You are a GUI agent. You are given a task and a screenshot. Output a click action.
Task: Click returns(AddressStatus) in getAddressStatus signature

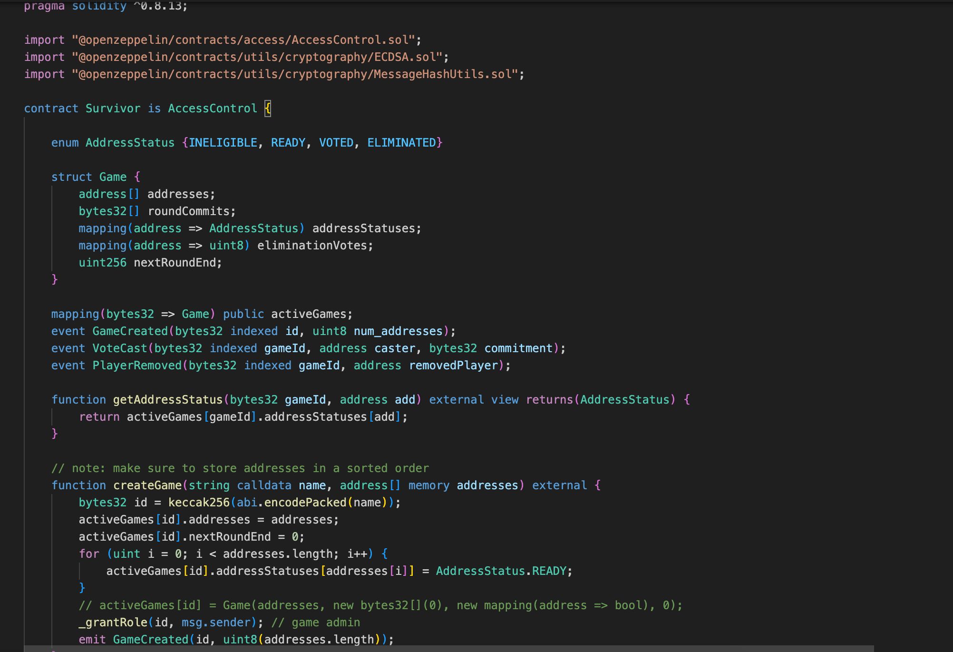pos(601,400)
